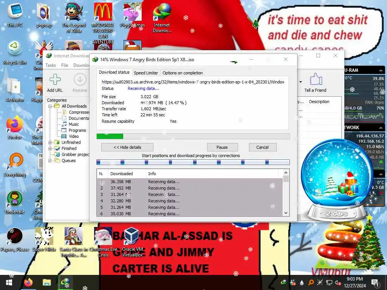Screen dimensions: 387x290
Task: Open Oracle VM VirtualBox shortcut
Action: pos(133,242)
